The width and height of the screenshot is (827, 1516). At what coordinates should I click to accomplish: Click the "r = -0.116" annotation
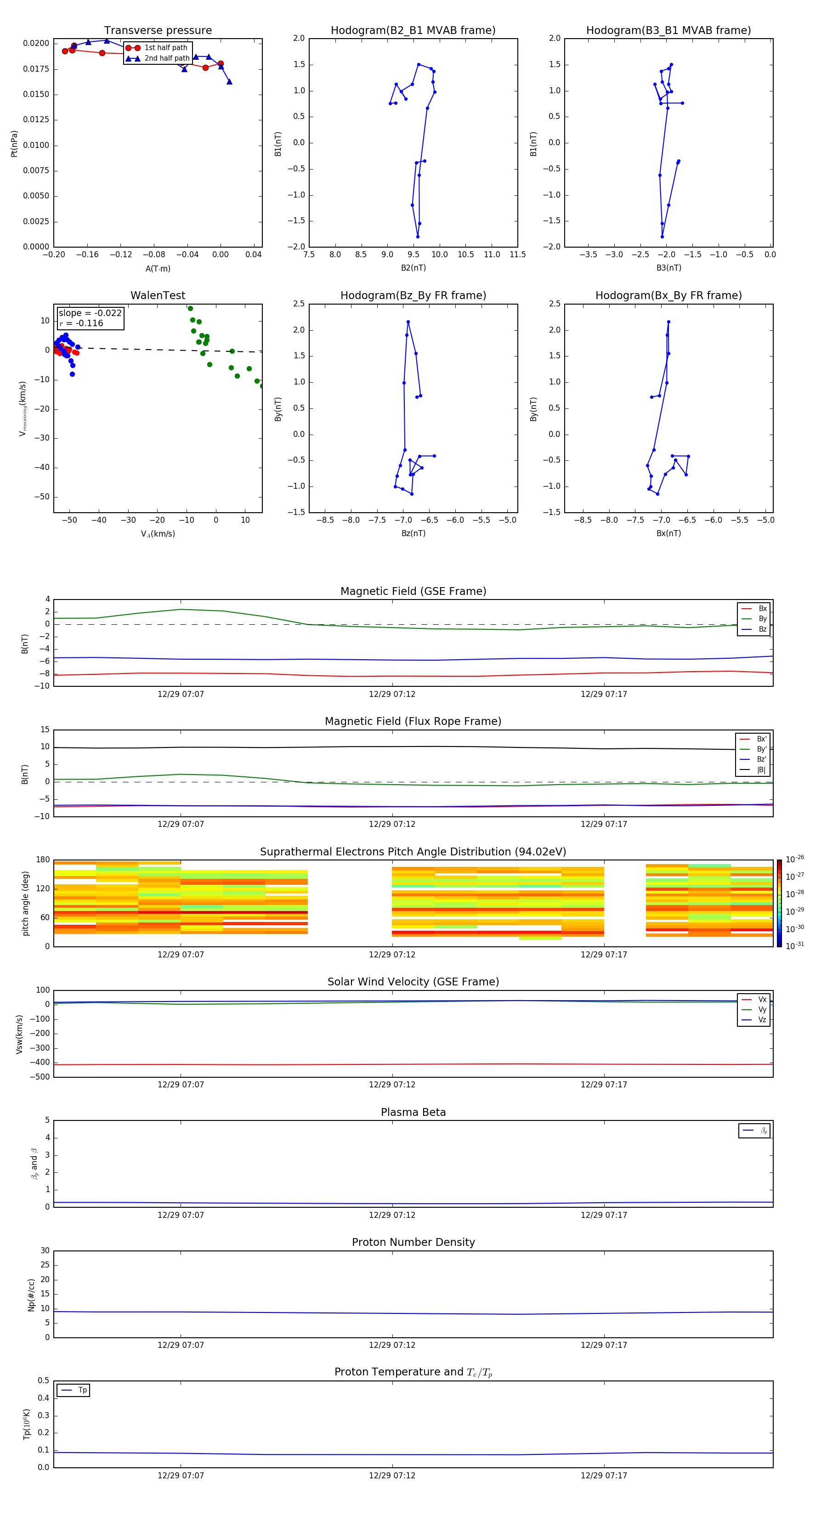81,323
